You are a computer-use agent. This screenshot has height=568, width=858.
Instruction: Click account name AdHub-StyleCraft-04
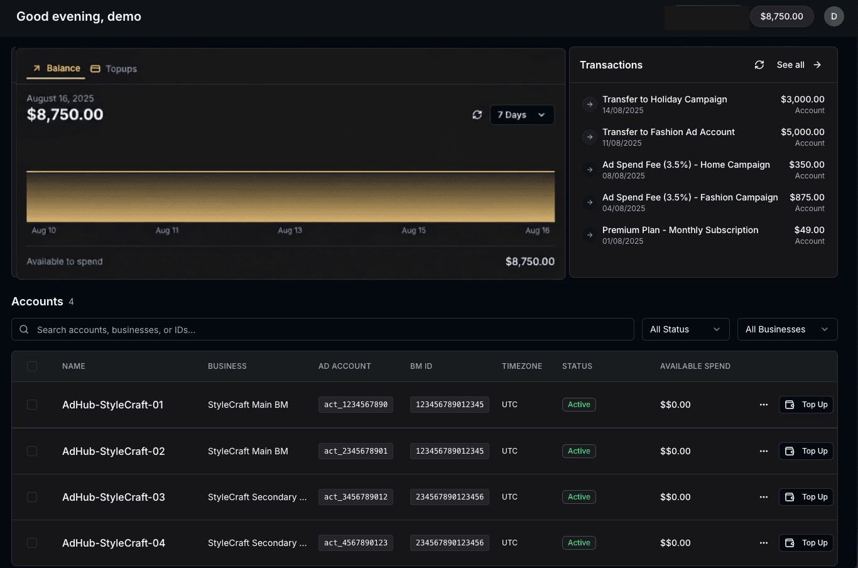tap(114, 543)
